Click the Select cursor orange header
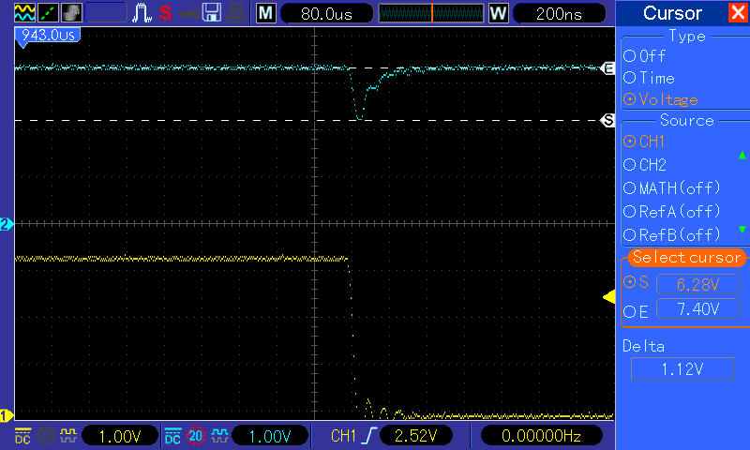Image resolution: width=750 pixels, height=450 pixels. click(x=687, y=257)
